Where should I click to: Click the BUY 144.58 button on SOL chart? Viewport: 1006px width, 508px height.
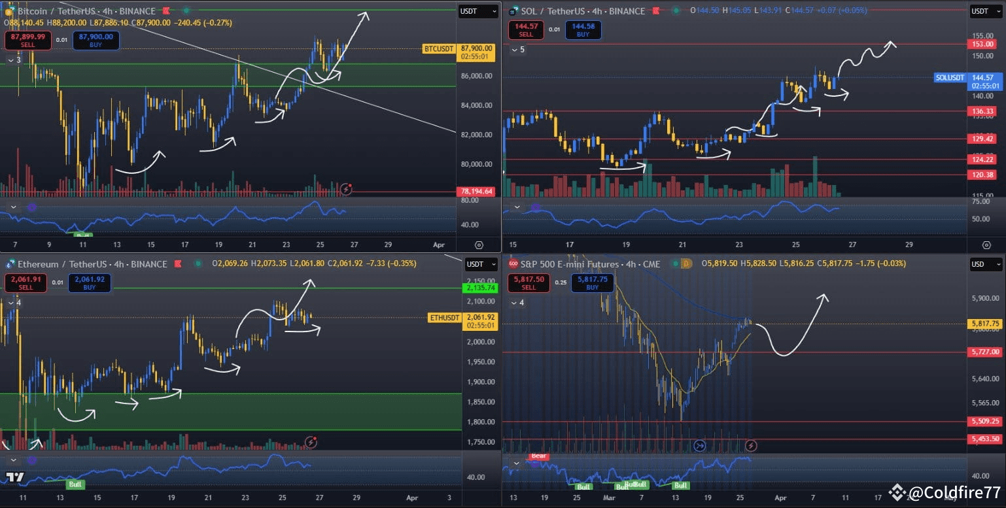click(583, 30)
